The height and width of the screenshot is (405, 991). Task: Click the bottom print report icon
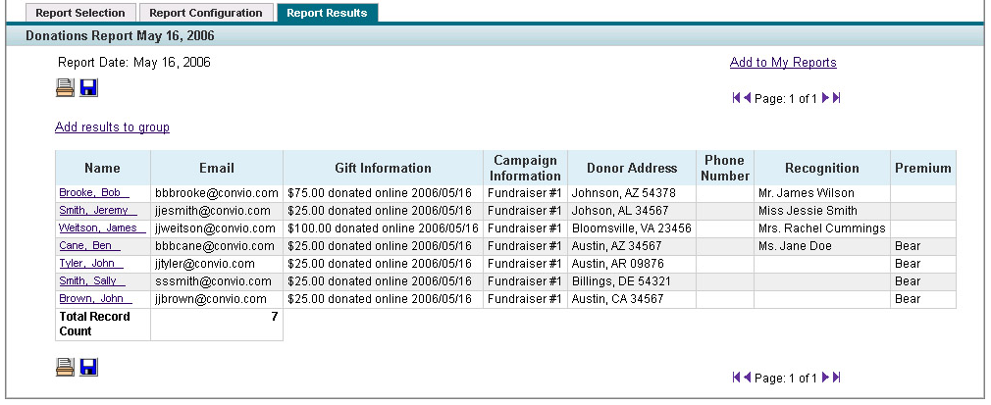click(65, 367)
